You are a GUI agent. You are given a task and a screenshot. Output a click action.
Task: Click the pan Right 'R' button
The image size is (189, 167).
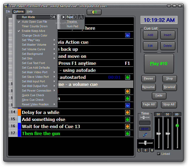[152, 150]
